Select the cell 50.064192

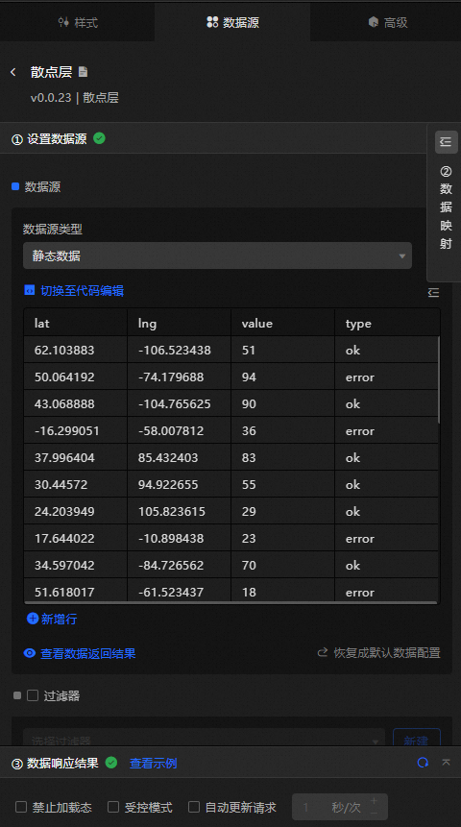[x=76, y=377]
